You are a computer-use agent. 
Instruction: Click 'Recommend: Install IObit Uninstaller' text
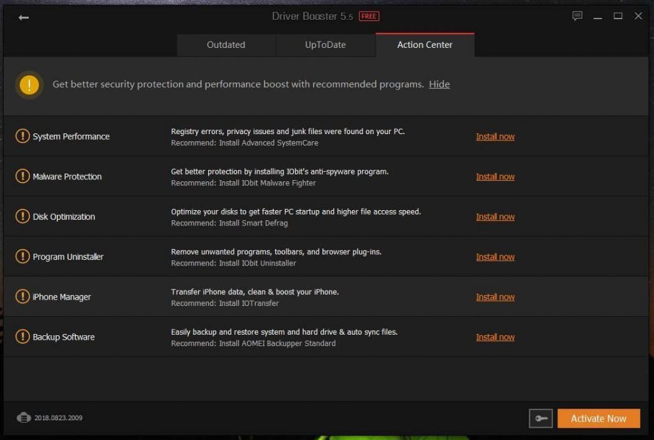coord(234,263)
